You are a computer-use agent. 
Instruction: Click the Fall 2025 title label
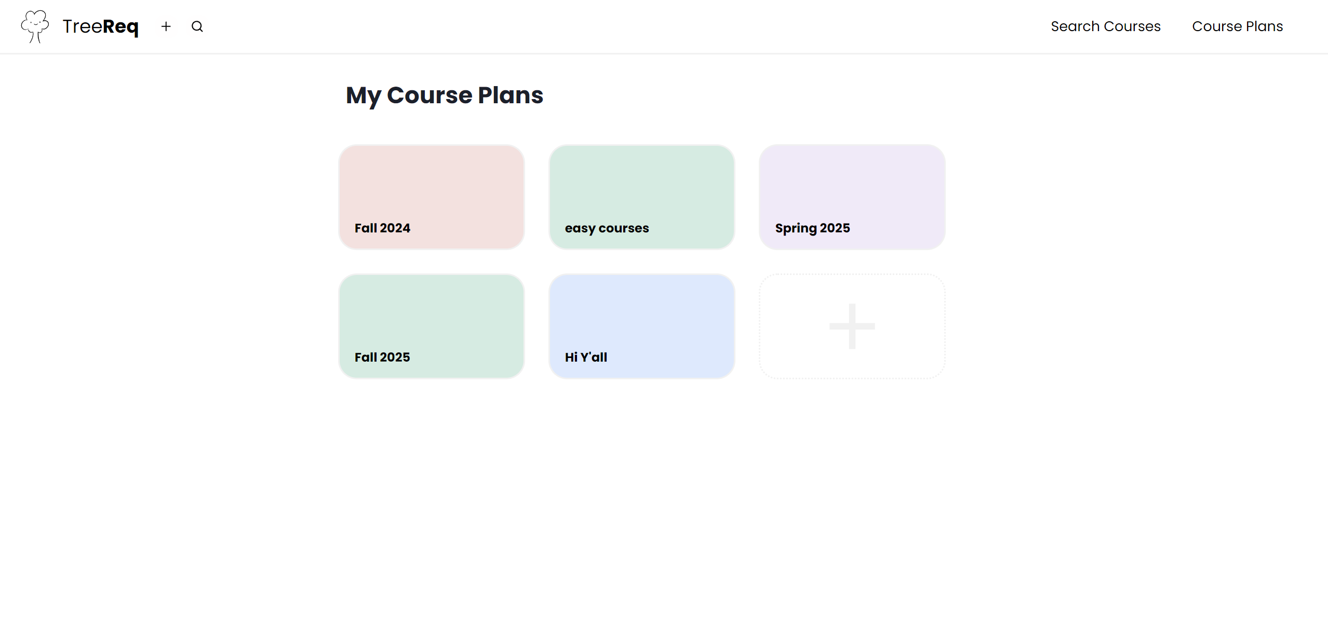(x=382, y=357)
